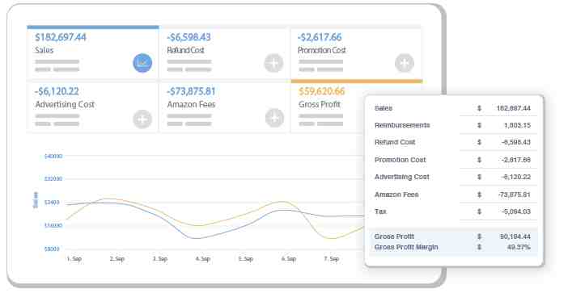Click the Sales card label
The height and width of the screenshot is (293, 568).
click(45, 50)
